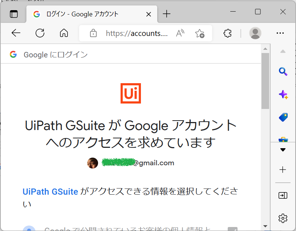Open the Tools briefcase icon in sidebar
The image size is (296, 231).
point(283,138)
